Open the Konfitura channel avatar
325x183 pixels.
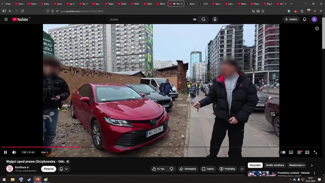coord(10,169)
